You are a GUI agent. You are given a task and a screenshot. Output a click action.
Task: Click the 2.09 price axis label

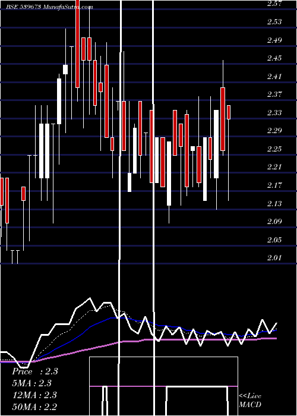pyautogui.click(x=274, y=222)
